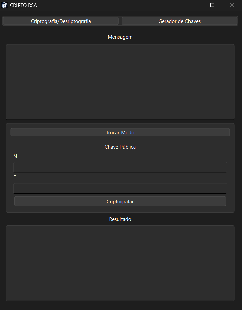Switch to Gerador de Chaves tab
This screenshot has width=242, height=310.
179,21
